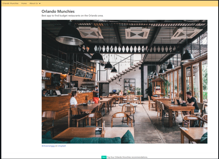The height and width of the screenshot is (159, 219).
Task: Open the @shawnanggg photographer link
Action: coord(48,146)
